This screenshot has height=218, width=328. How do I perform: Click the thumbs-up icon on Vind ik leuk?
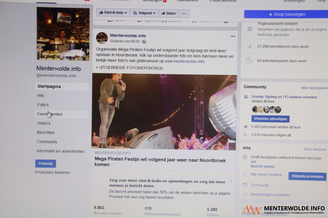click(101, 12)
